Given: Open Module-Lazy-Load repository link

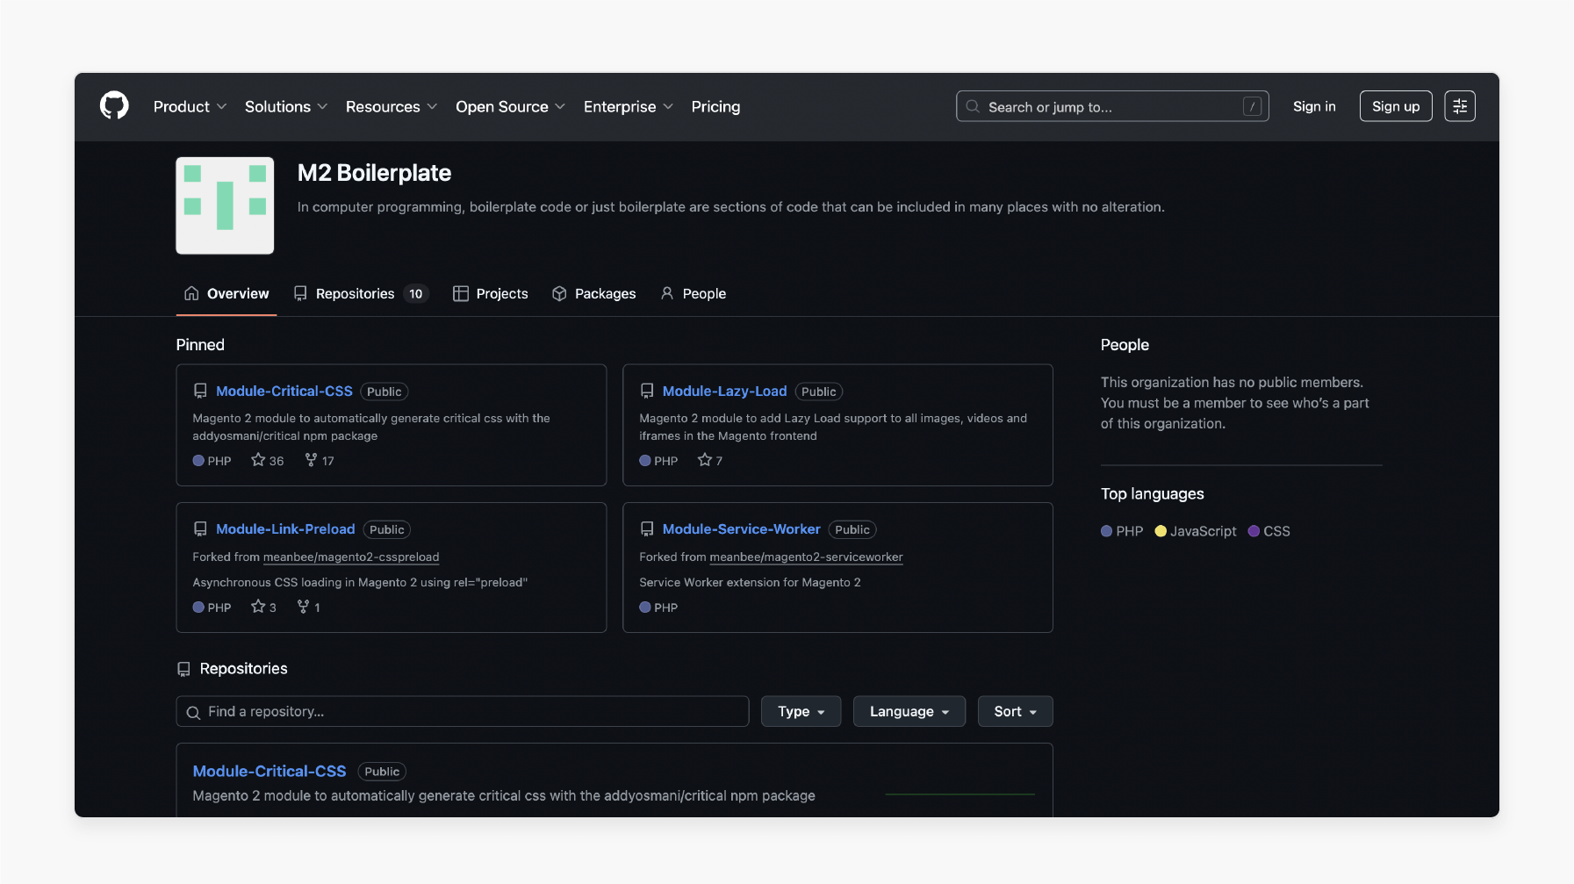Looking at the screenshot, I should 724,391.
